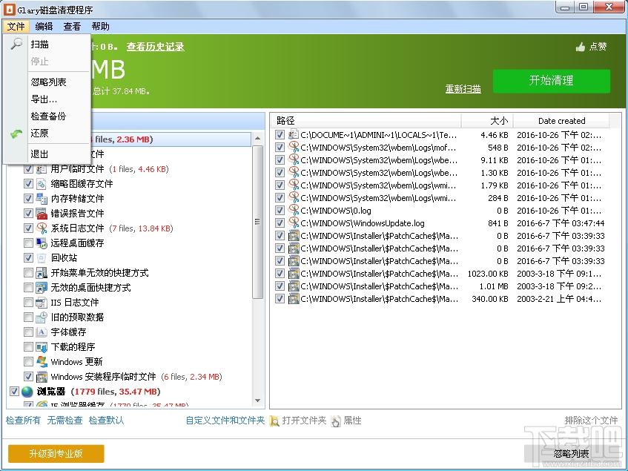Click the 下载的程序 icon
The height and width of the screenshot is (471, 628).
pyautogui.click(x=42, y=347)
